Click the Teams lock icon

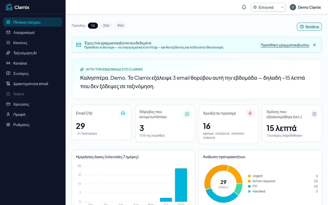point(8,94)
